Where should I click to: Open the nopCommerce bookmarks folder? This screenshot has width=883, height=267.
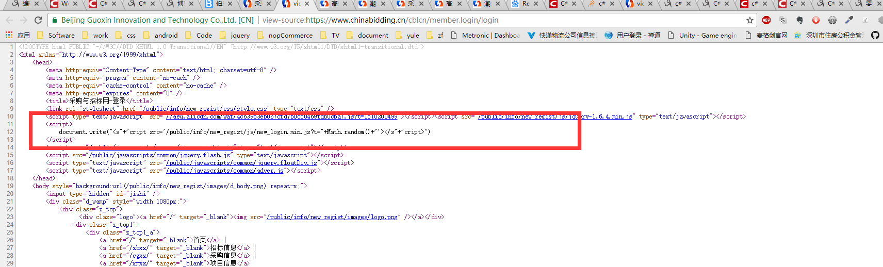point(285,35)
